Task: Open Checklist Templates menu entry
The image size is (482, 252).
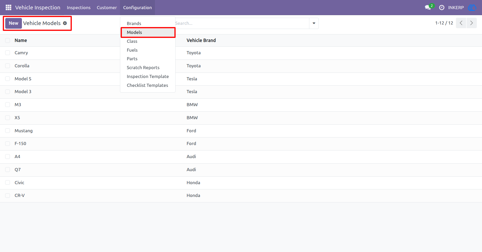Action: point(148,85)
